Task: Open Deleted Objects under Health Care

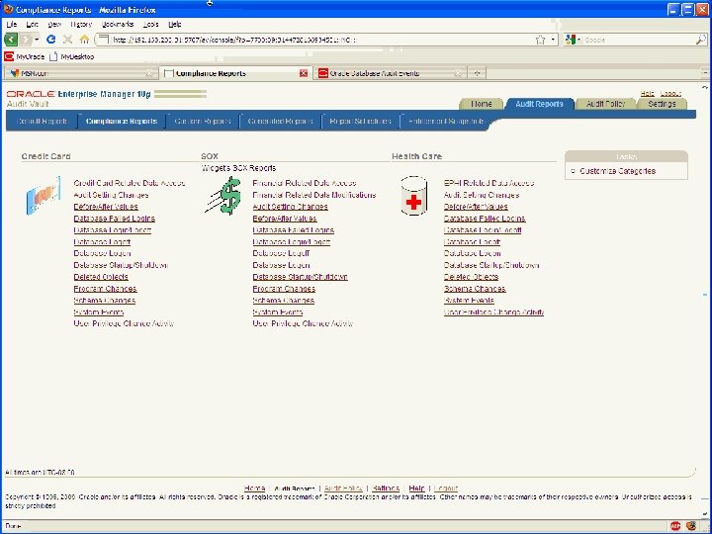Action: (x=471, y=277)
